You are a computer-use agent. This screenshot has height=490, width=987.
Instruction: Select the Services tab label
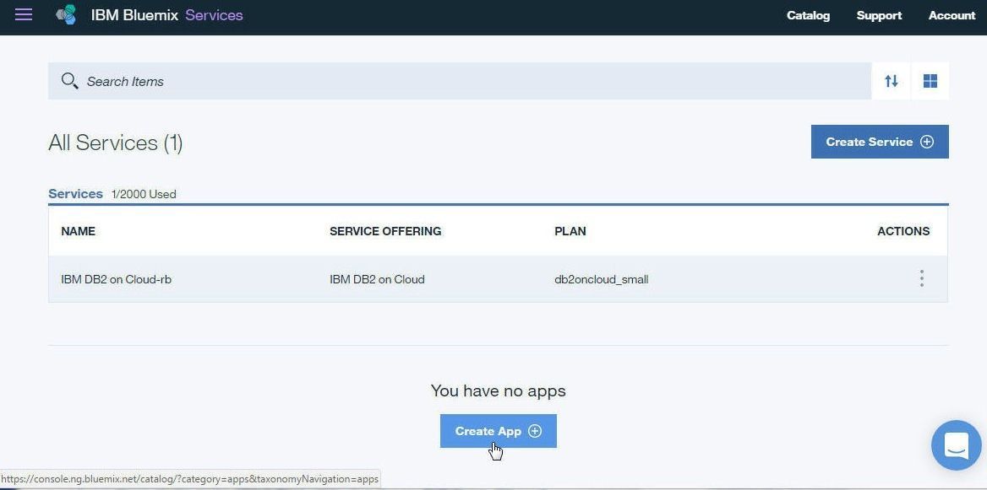click(x=75, y=193)
